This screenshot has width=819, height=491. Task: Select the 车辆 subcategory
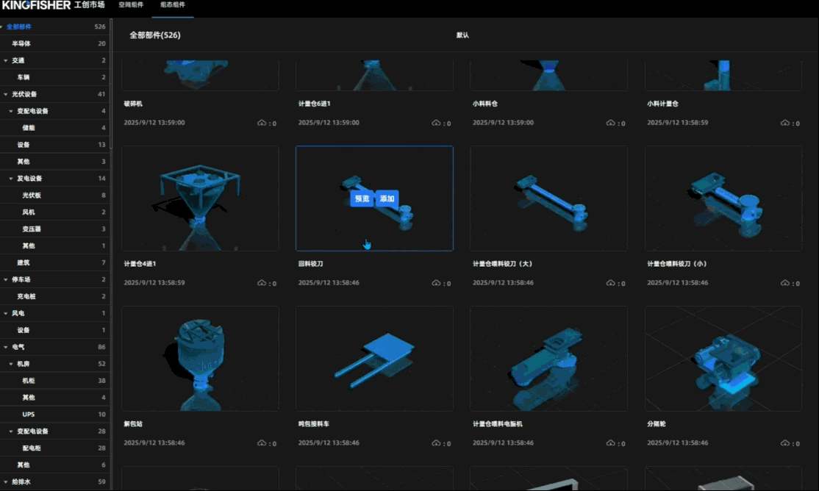[55, 77]
